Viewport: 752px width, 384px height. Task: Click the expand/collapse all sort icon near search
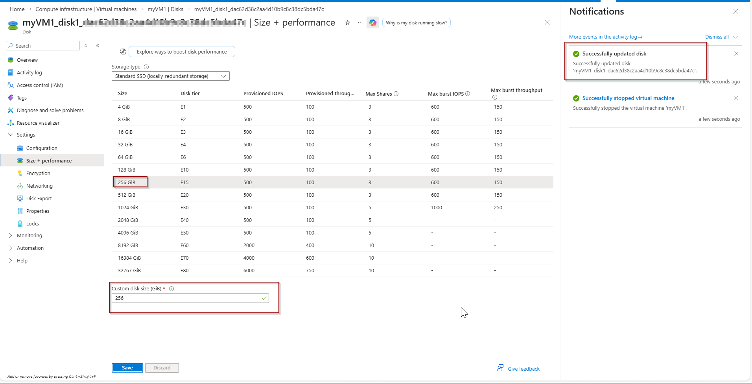click(x=86, y=46)
